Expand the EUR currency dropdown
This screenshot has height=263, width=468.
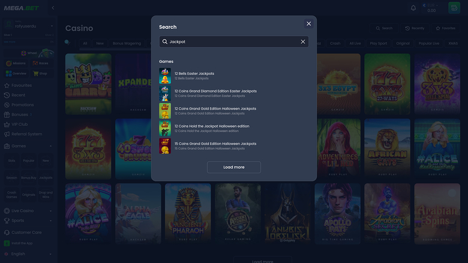click(437, 5)
